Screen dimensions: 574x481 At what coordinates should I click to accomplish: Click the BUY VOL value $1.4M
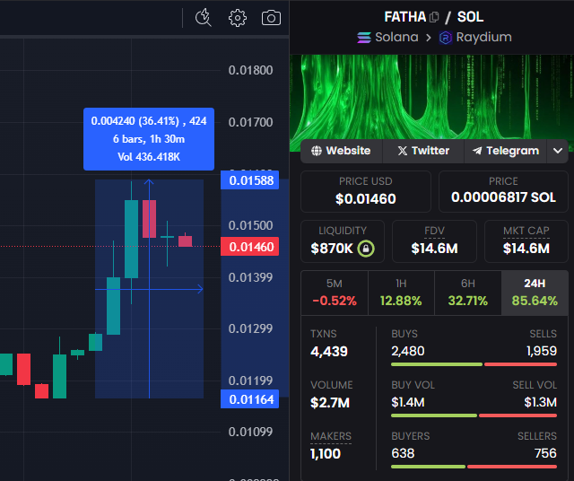(x=408, y=402)
